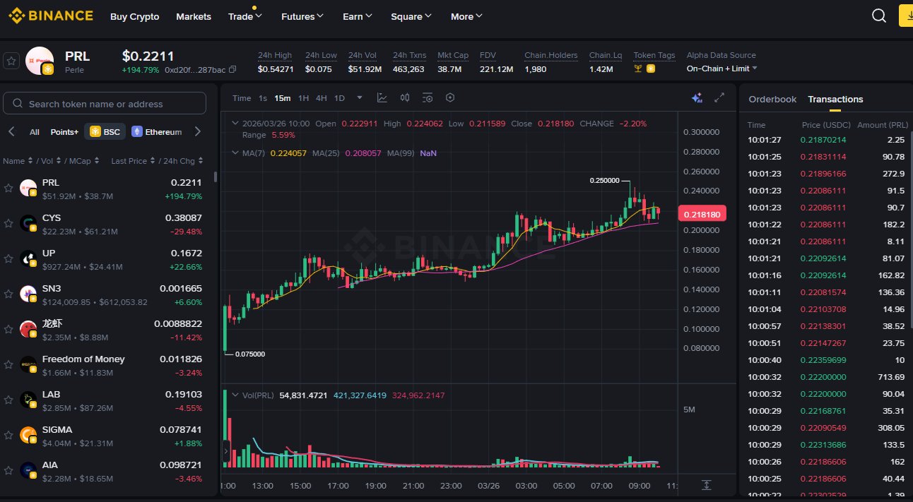The image size is (913, 502).
Task: Copy the PRL contract address
Action: 232,69
